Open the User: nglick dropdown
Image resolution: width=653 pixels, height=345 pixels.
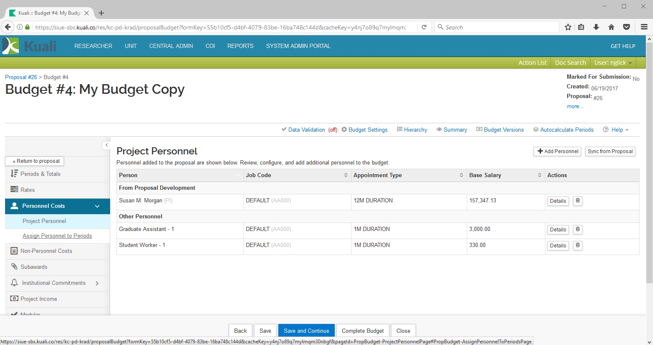pos(613,63)
